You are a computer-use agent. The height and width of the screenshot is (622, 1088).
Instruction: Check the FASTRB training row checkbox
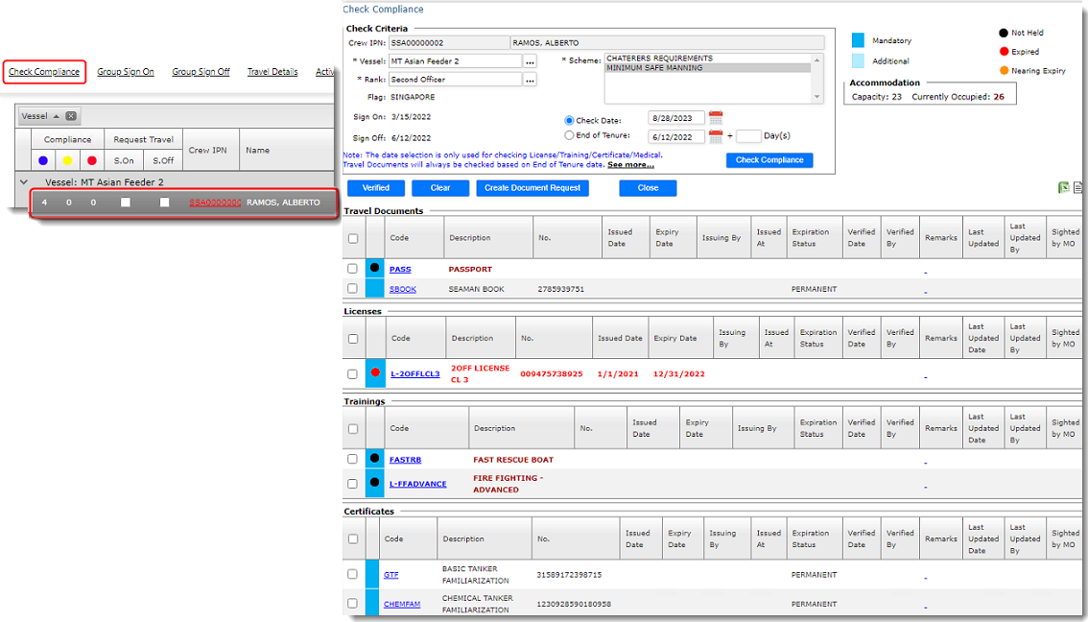353,459
